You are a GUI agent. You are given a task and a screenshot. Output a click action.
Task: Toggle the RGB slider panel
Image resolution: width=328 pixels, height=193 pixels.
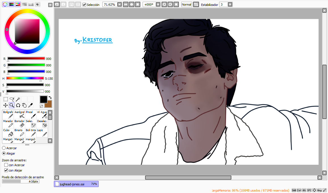(12, 4)
